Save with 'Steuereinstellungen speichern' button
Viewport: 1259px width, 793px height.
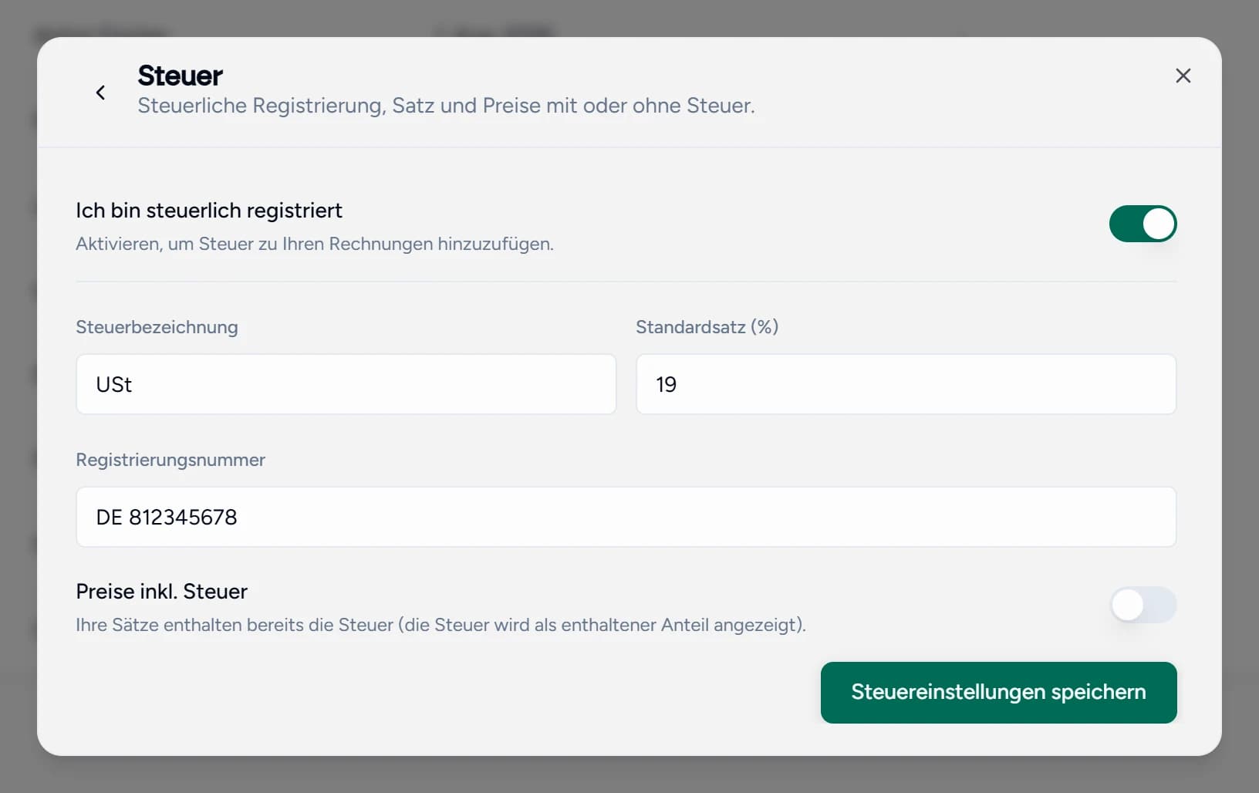(998, 693)
